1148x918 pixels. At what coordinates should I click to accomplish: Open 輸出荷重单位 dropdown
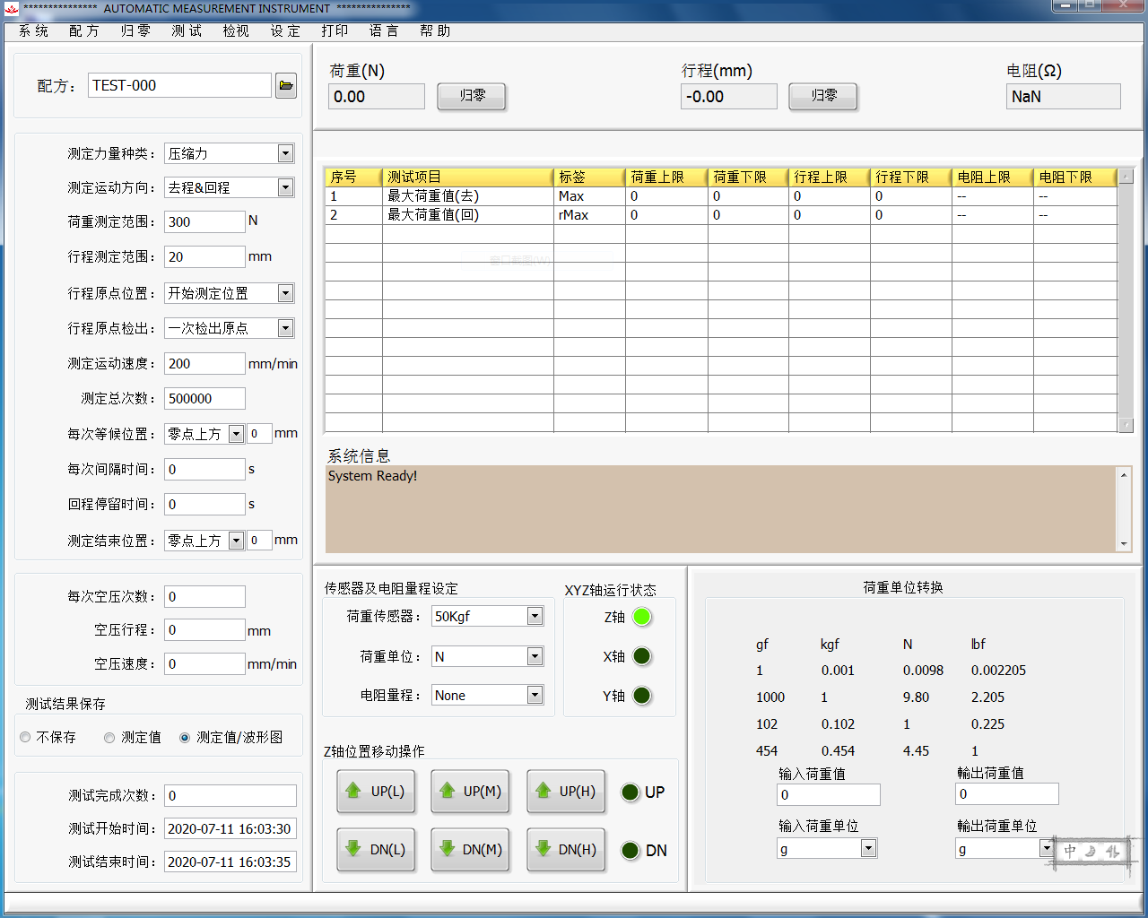[x=1046, y=847]
